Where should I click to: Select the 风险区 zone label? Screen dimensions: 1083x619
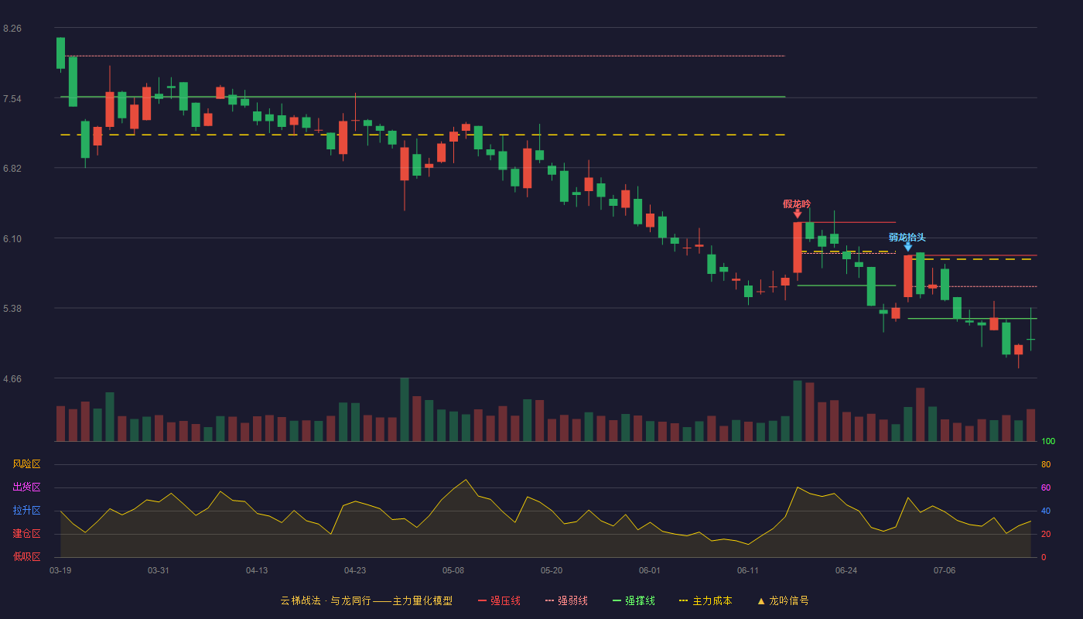[26, 464]
